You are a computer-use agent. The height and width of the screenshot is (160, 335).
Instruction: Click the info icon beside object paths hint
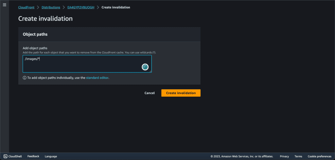pos(25,78)
